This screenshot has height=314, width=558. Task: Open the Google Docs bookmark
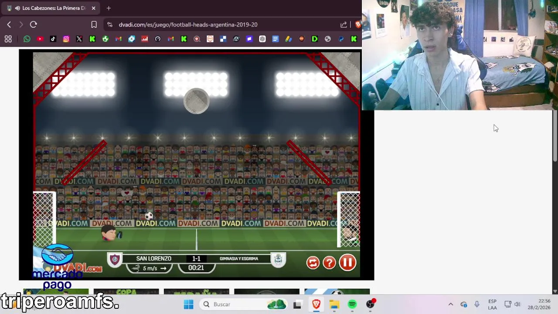[x=276, y=39]
